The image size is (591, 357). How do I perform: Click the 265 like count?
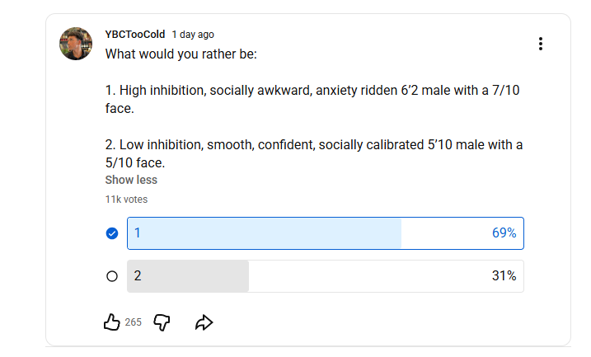coord(134,322)
